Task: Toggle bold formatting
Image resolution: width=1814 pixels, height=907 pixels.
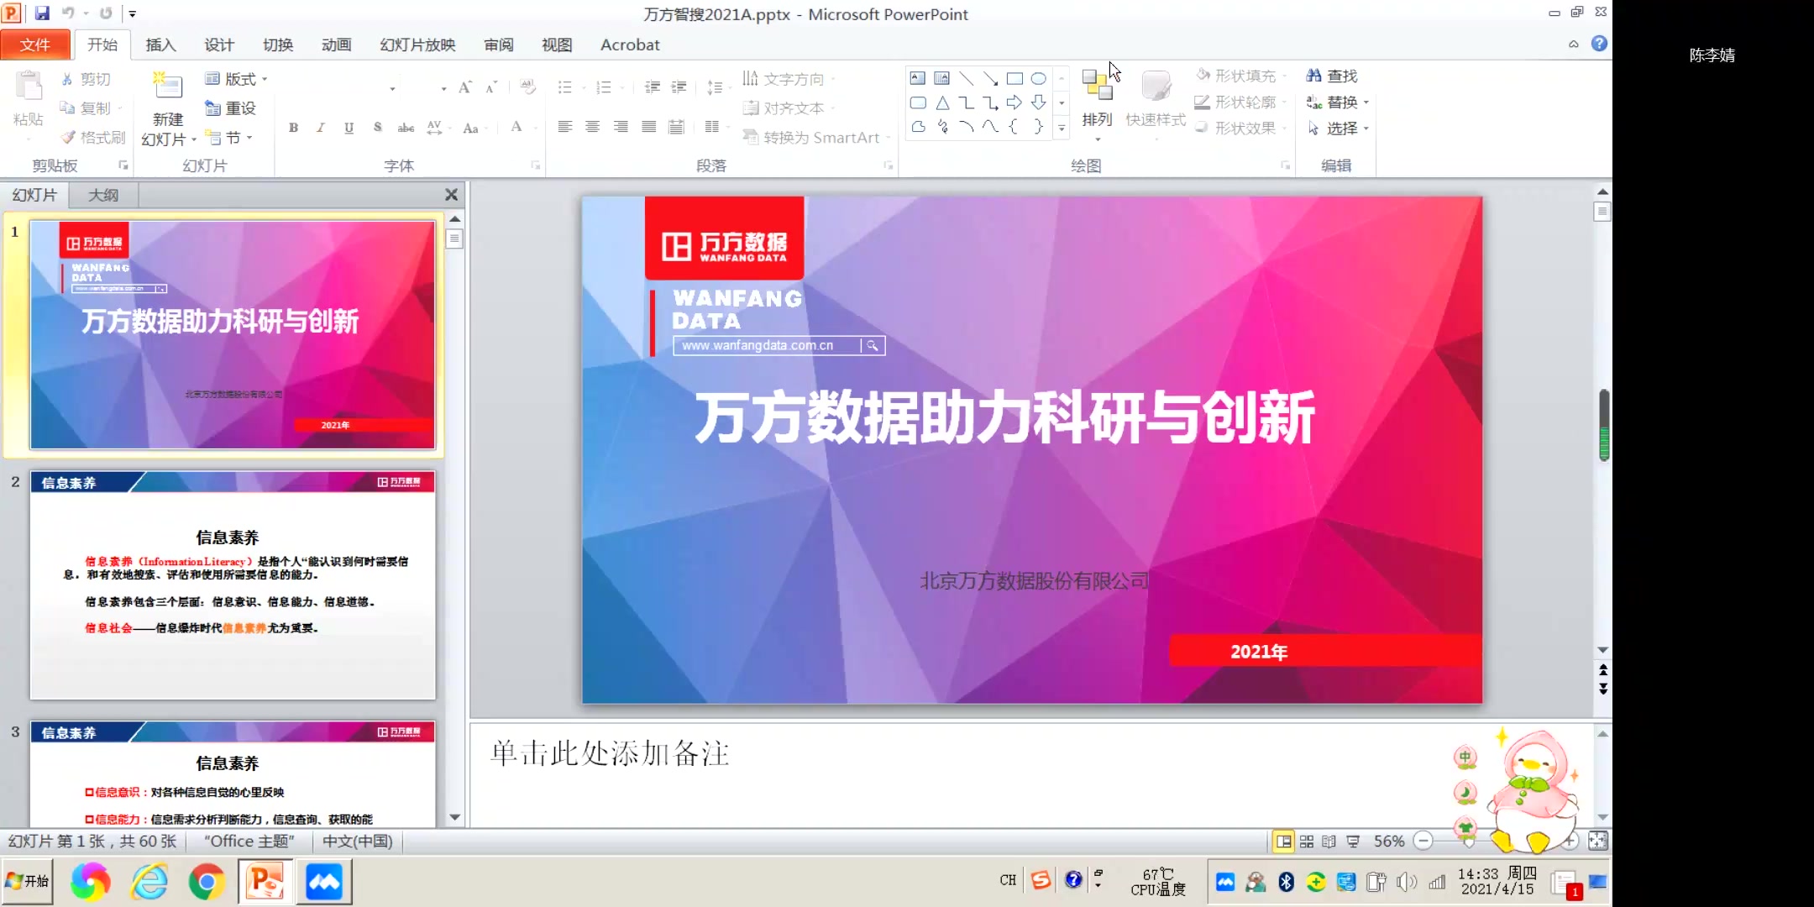Action: point(293,128)
